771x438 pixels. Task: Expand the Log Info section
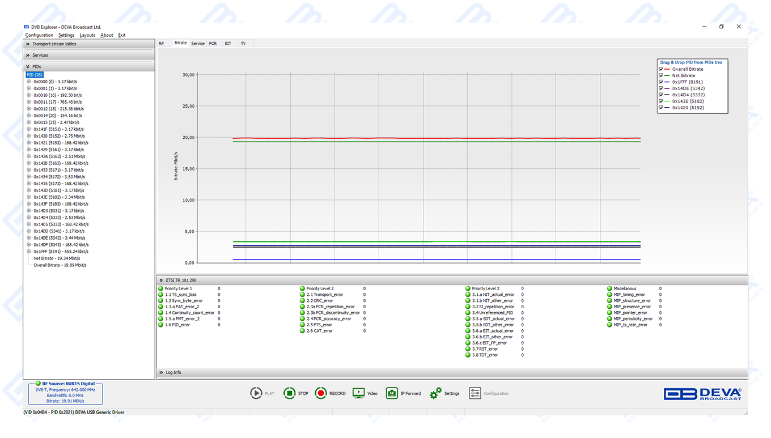161,372
